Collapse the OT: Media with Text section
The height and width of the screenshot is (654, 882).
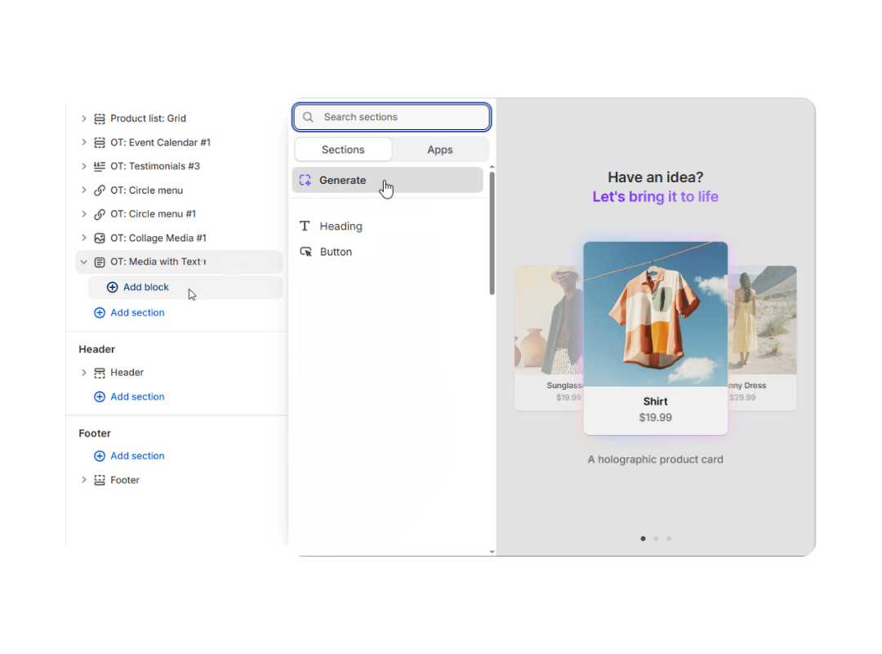84,262
